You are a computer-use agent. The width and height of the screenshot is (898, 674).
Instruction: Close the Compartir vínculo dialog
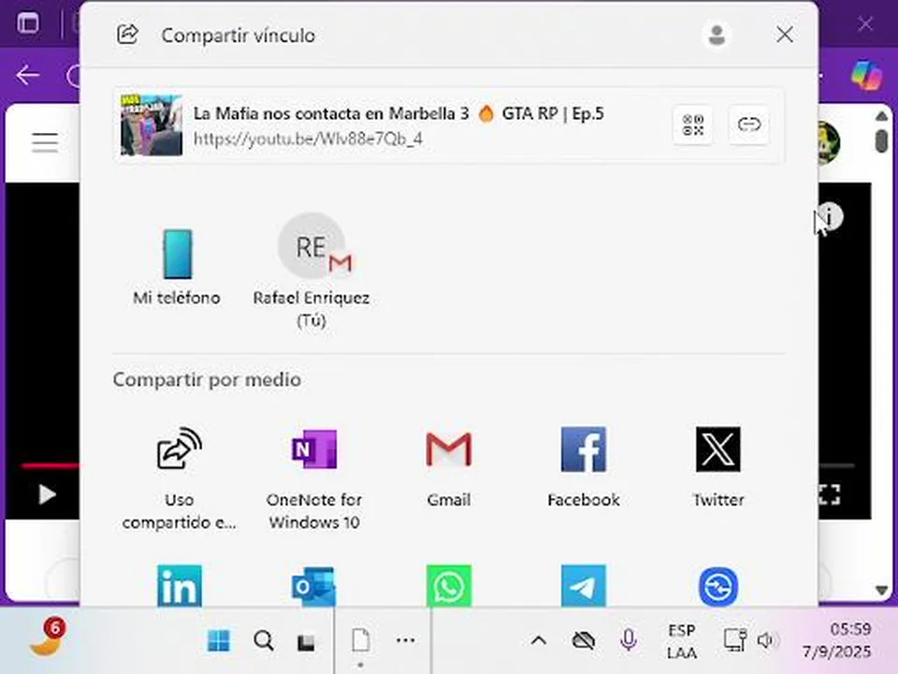(x=785, y=35)
